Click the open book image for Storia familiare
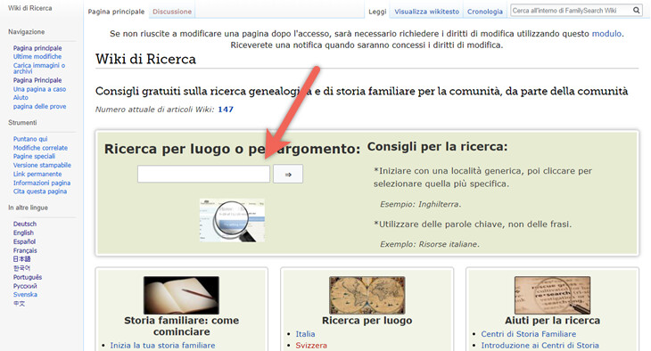Screen dimensions: 651x351 point(181,295)
